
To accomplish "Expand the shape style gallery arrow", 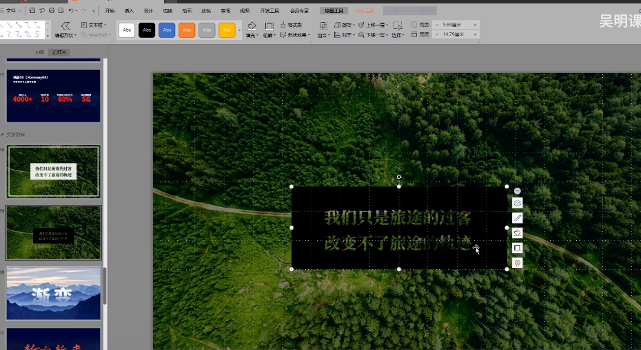I will coord(240,30).
